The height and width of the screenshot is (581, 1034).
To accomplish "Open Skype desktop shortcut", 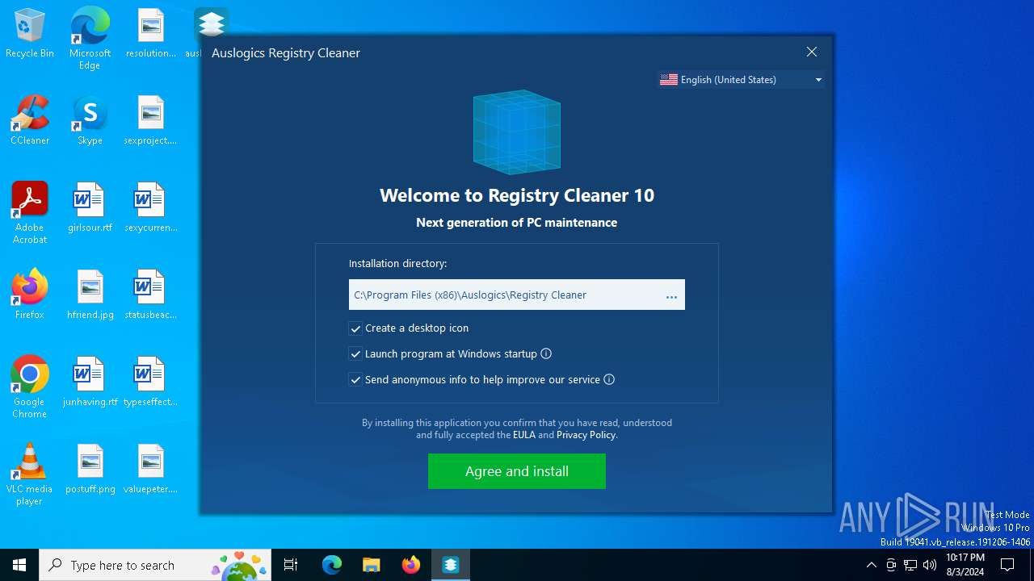I will (90, 121).
